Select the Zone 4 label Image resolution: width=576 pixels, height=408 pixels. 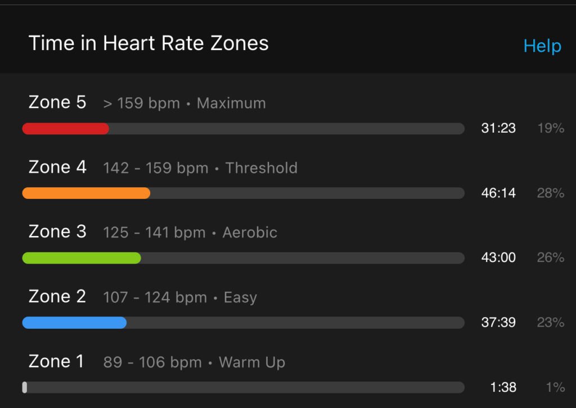click(x=58, y=167)
